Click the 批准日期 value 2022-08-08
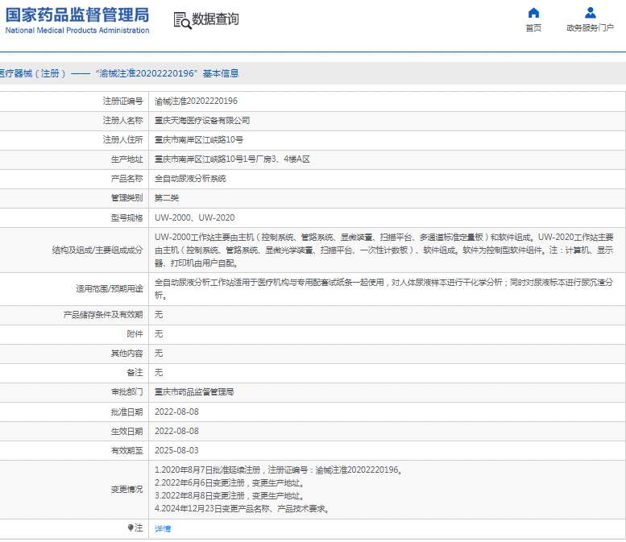The height and width of the screenshot is (542, 626). click(176, 412)
